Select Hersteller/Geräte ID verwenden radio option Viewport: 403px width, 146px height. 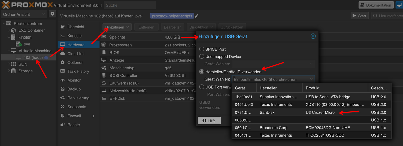[202, 72]
